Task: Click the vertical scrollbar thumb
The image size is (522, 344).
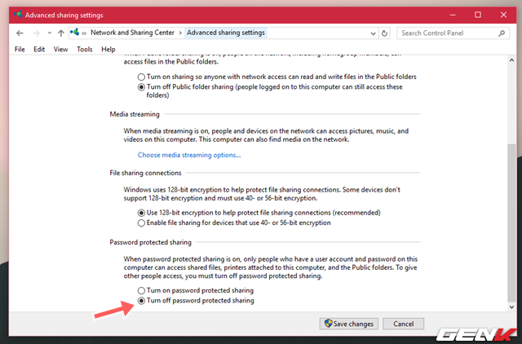Action: (511, 220)
